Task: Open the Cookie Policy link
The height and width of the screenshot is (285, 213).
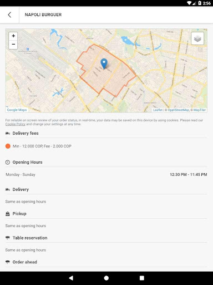Action: [15, 124]
